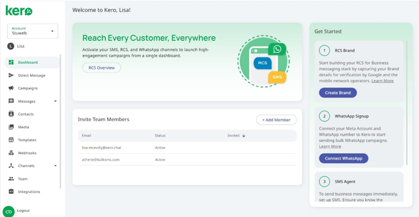Viewport: 419px width, 217px height.
Task: Click step 1 circle for RCS Brand
Action: point(324,51)
